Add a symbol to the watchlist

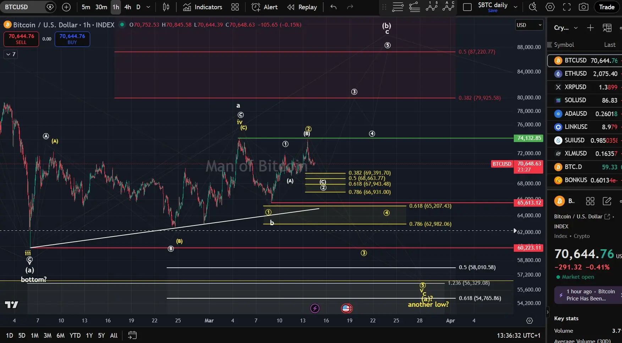(590, 28)
